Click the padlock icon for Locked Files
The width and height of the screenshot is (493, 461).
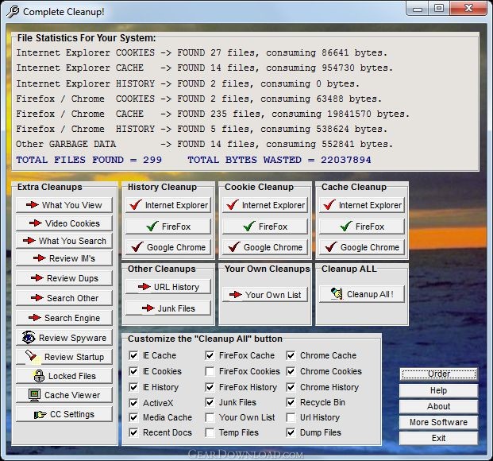[x=39, y=376]
